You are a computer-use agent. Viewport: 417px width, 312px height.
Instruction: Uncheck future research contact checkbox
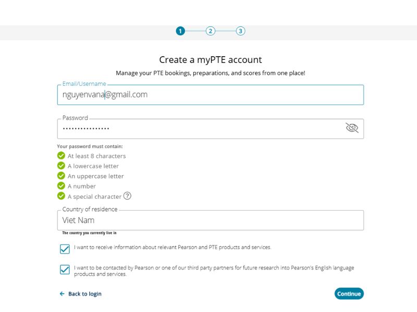pyautogui.click(x=65, y=269)
